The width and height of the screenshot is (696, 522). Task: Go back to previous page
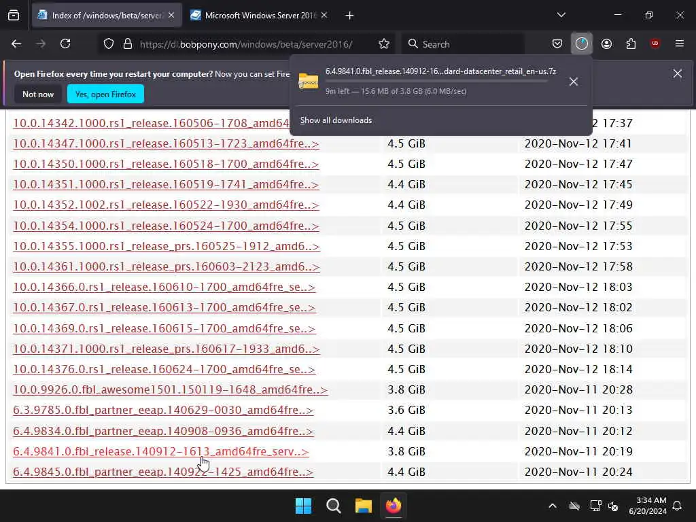click(16, 44)
